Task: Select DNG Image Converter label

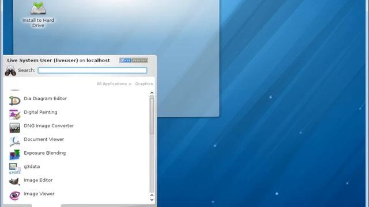Action: coord(48,126)
